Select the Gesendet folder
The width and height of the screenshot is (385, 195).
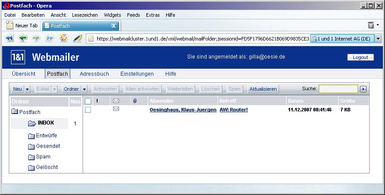coord(48,146)
